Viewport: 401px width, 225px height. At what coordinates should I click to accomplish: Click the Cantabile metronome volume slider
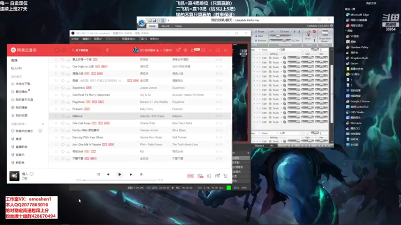pos(280,40)
